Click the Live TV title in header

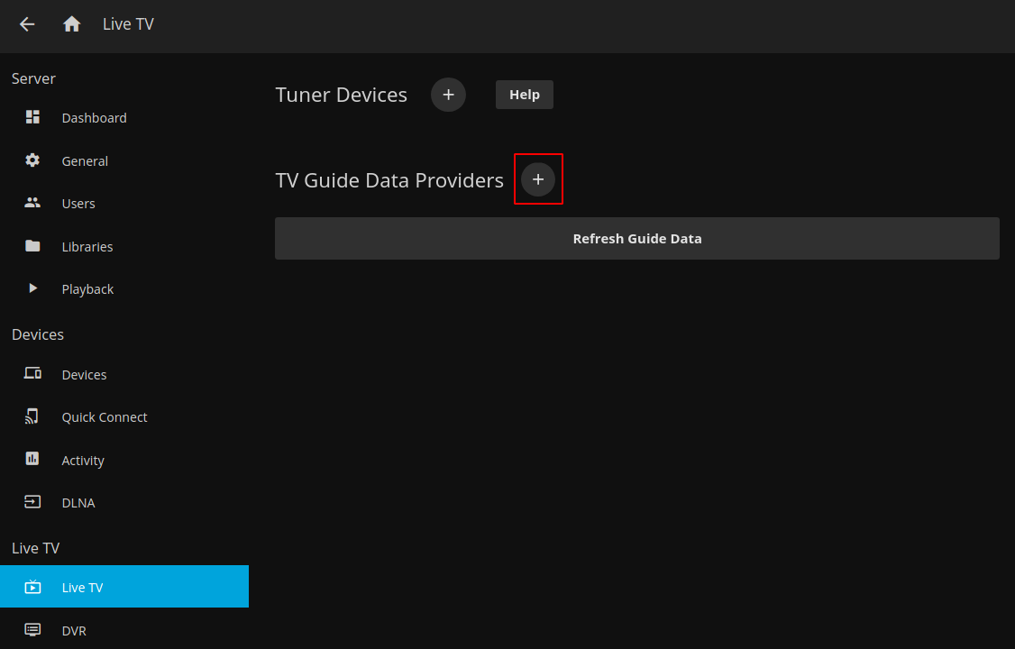pos(128,24)
